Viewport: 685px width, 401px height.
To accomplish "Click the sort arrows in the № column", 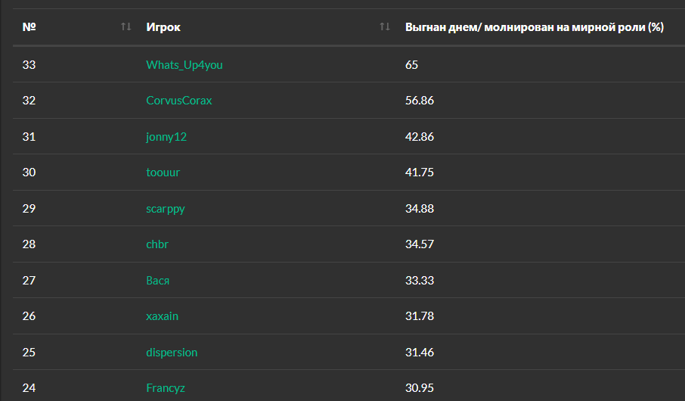I will 126,27.
